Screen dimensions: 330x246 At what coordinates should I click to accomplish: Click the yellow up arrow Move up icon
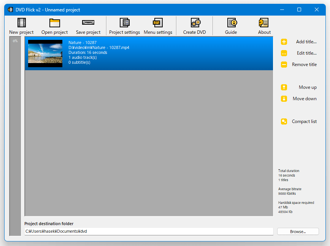pyautogui.click(x=284, y=87)
